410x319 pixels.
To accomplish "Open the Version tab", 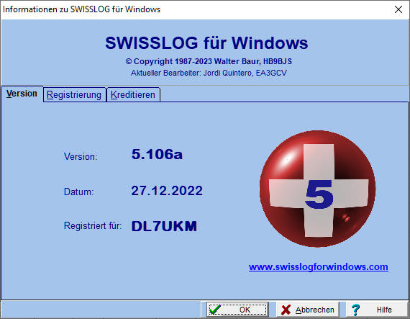I will (x=22, y=94).
